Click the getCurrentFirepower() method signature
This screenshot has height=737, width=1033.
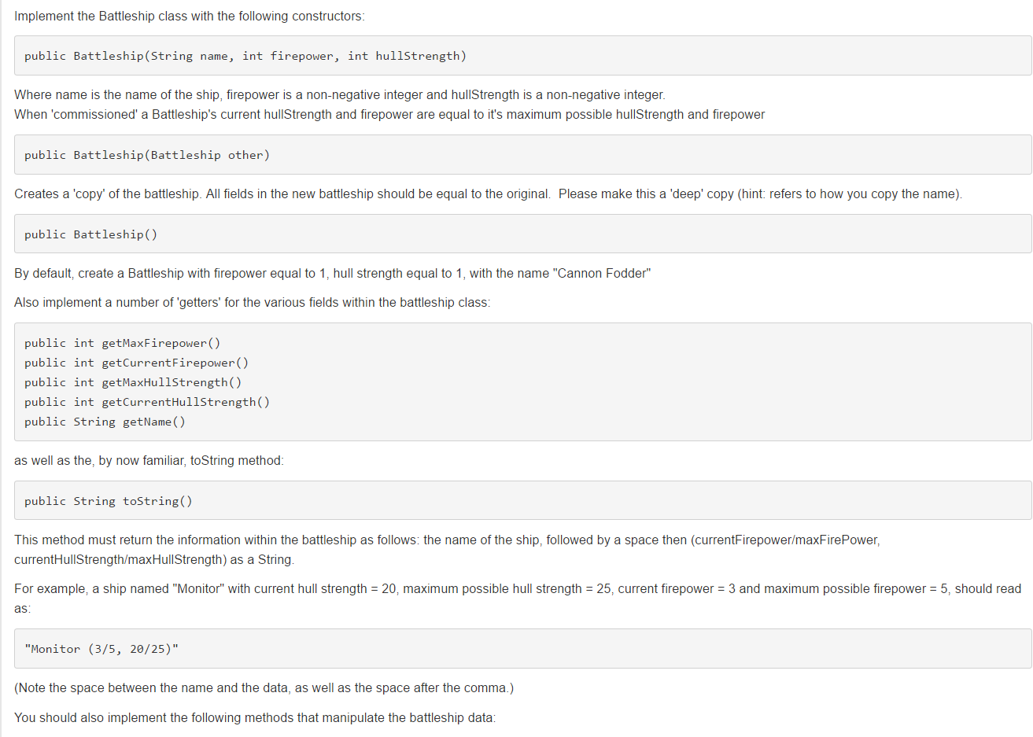pyautogui.click(x=136, y=363)
